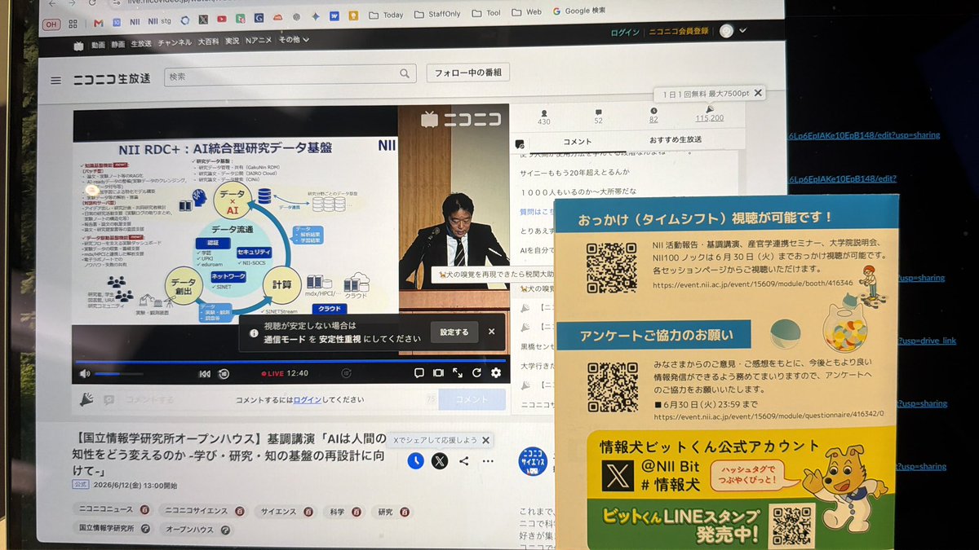
Task: Open the ニコニコサイエンス channel avatar
Action: [x=534, y=461]
